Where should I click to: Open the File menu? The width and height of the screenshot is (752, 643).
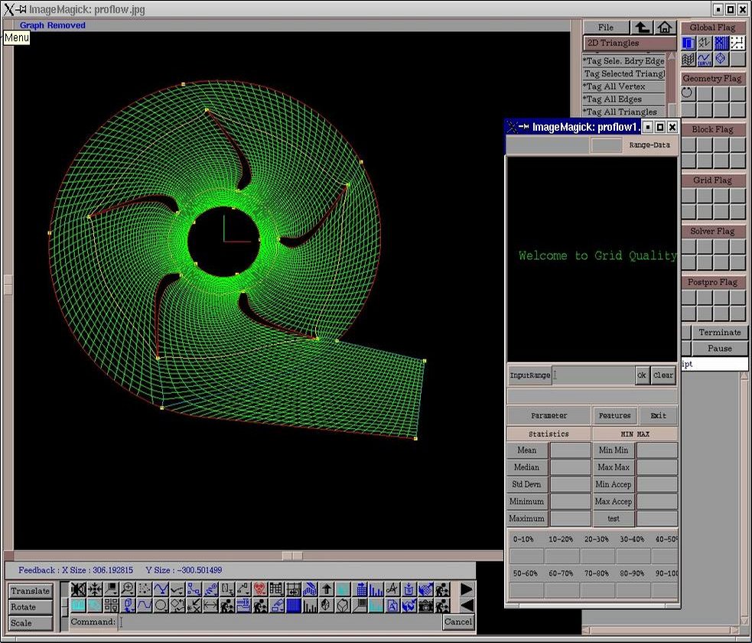pos(606,27)
